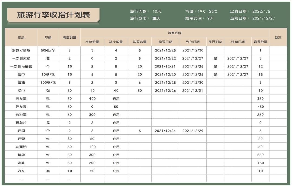Click the 牙膏 item cell
The image size is (292, 187).
(x=21, y=139)
